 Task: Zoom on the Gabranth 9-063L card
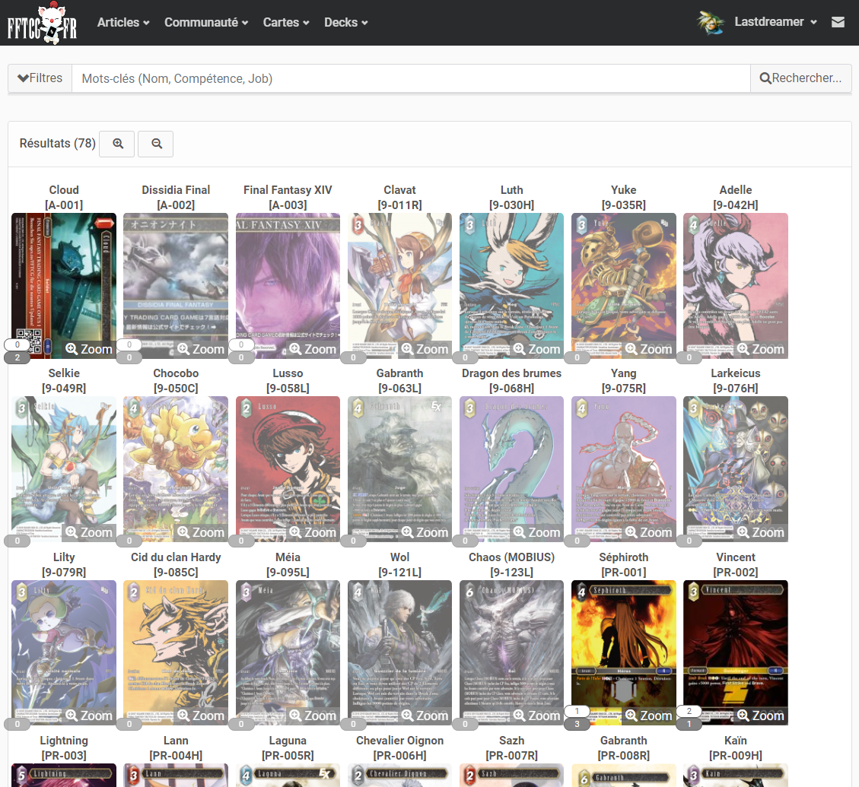425,532
